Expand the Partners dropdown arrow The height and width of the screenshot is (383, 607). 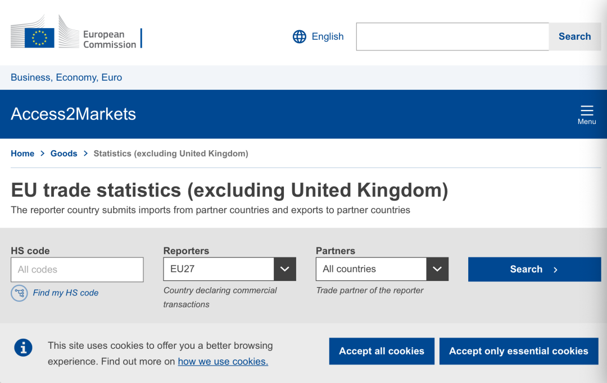[437, 269]
